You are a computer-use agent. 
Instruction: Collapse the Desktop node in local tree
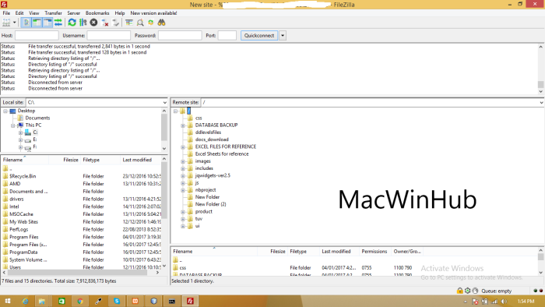tap(5, 111)
